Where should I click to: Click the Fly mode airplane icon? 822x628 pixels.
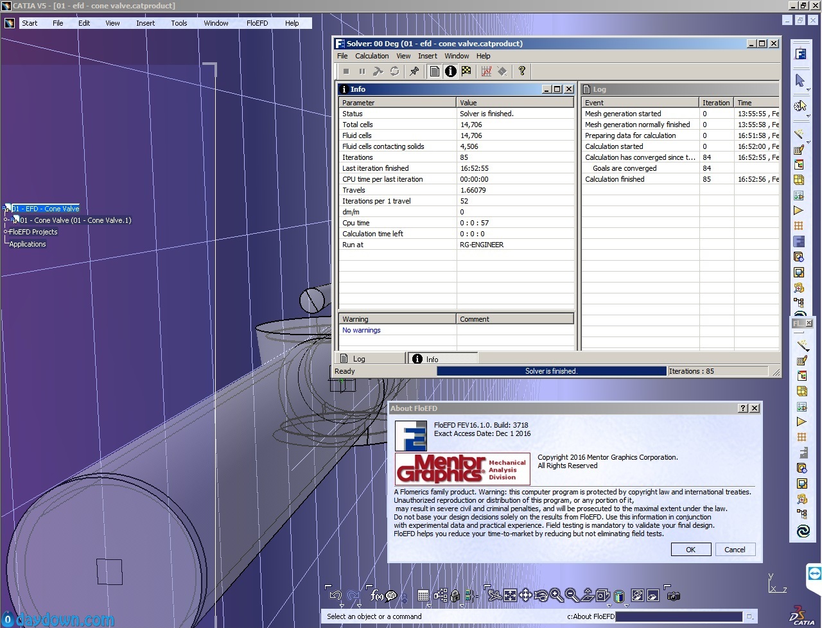pyautogui.click(x=494, y=596)
